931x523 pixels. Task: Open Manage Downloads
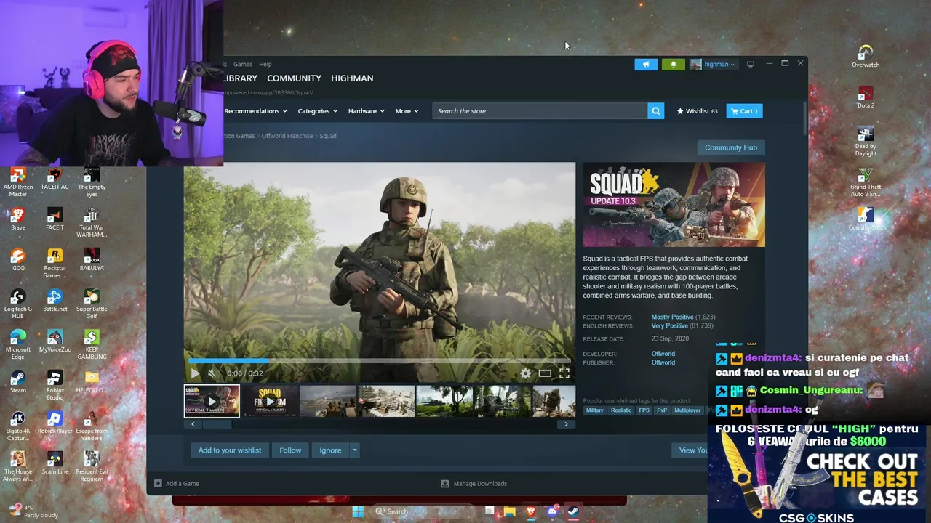click(474, 483)
